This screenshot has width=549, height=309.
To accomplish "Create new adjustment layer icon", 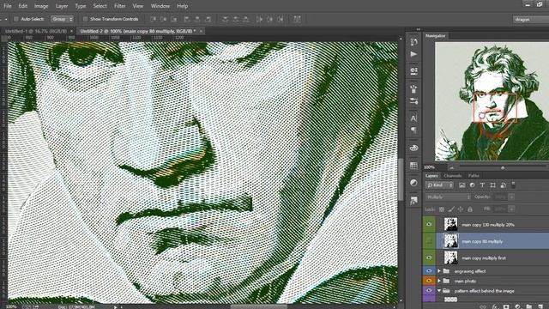I will [x=517, y=306].
